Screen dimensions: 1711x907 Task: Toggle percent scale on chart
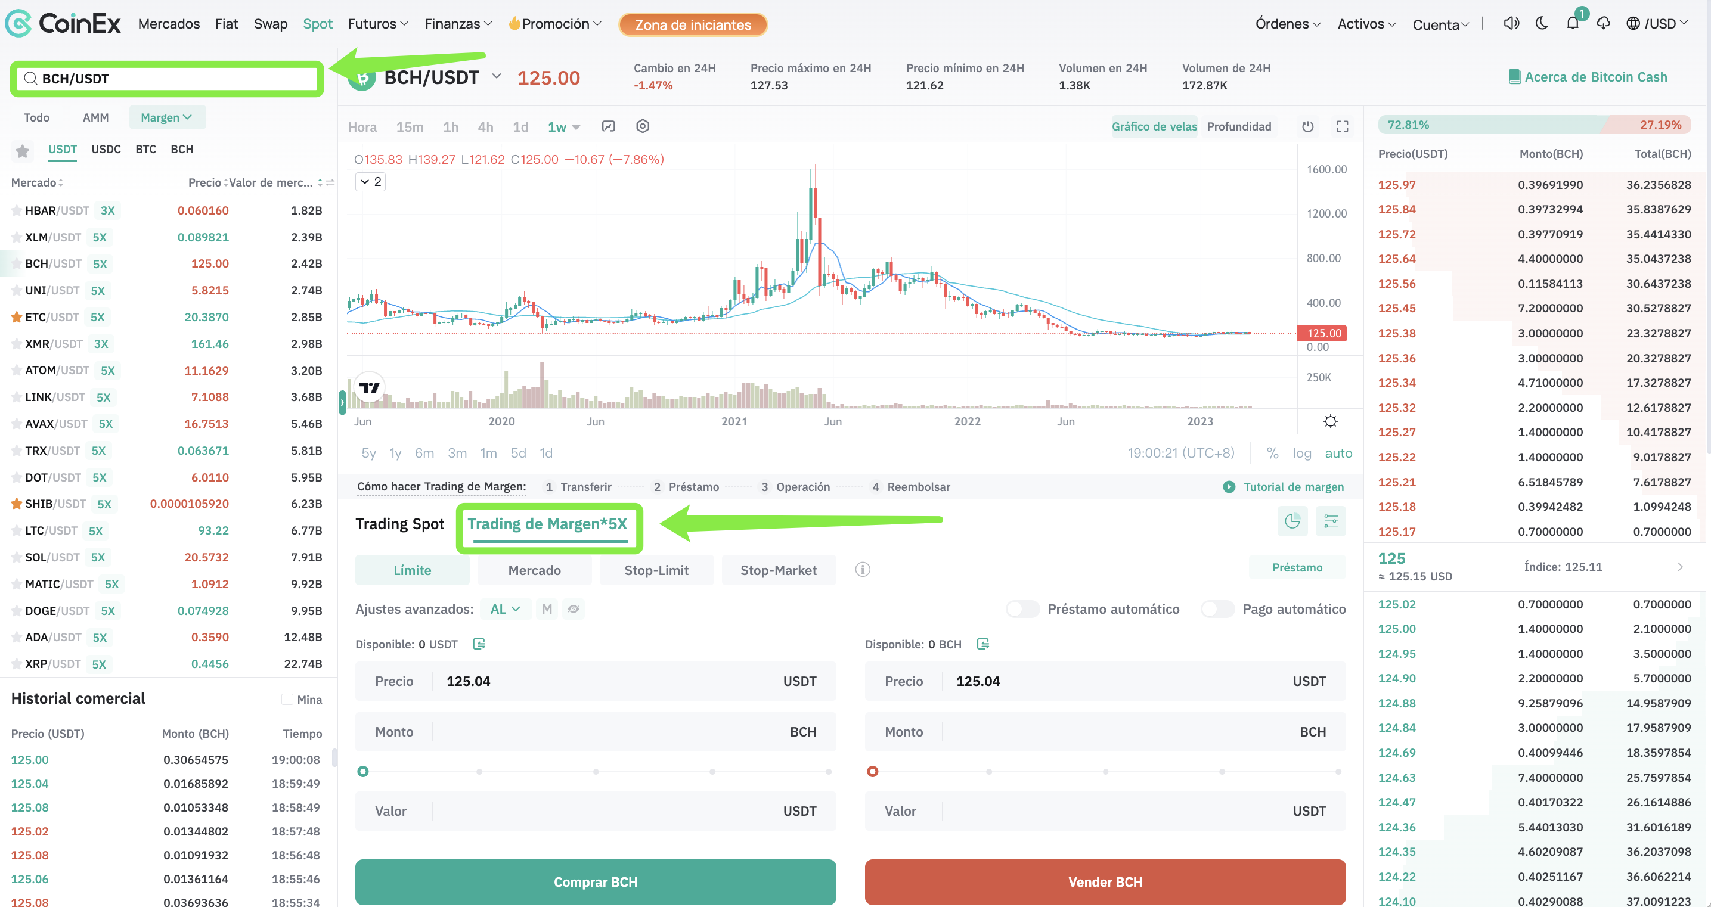click(x=1272, y=453)
